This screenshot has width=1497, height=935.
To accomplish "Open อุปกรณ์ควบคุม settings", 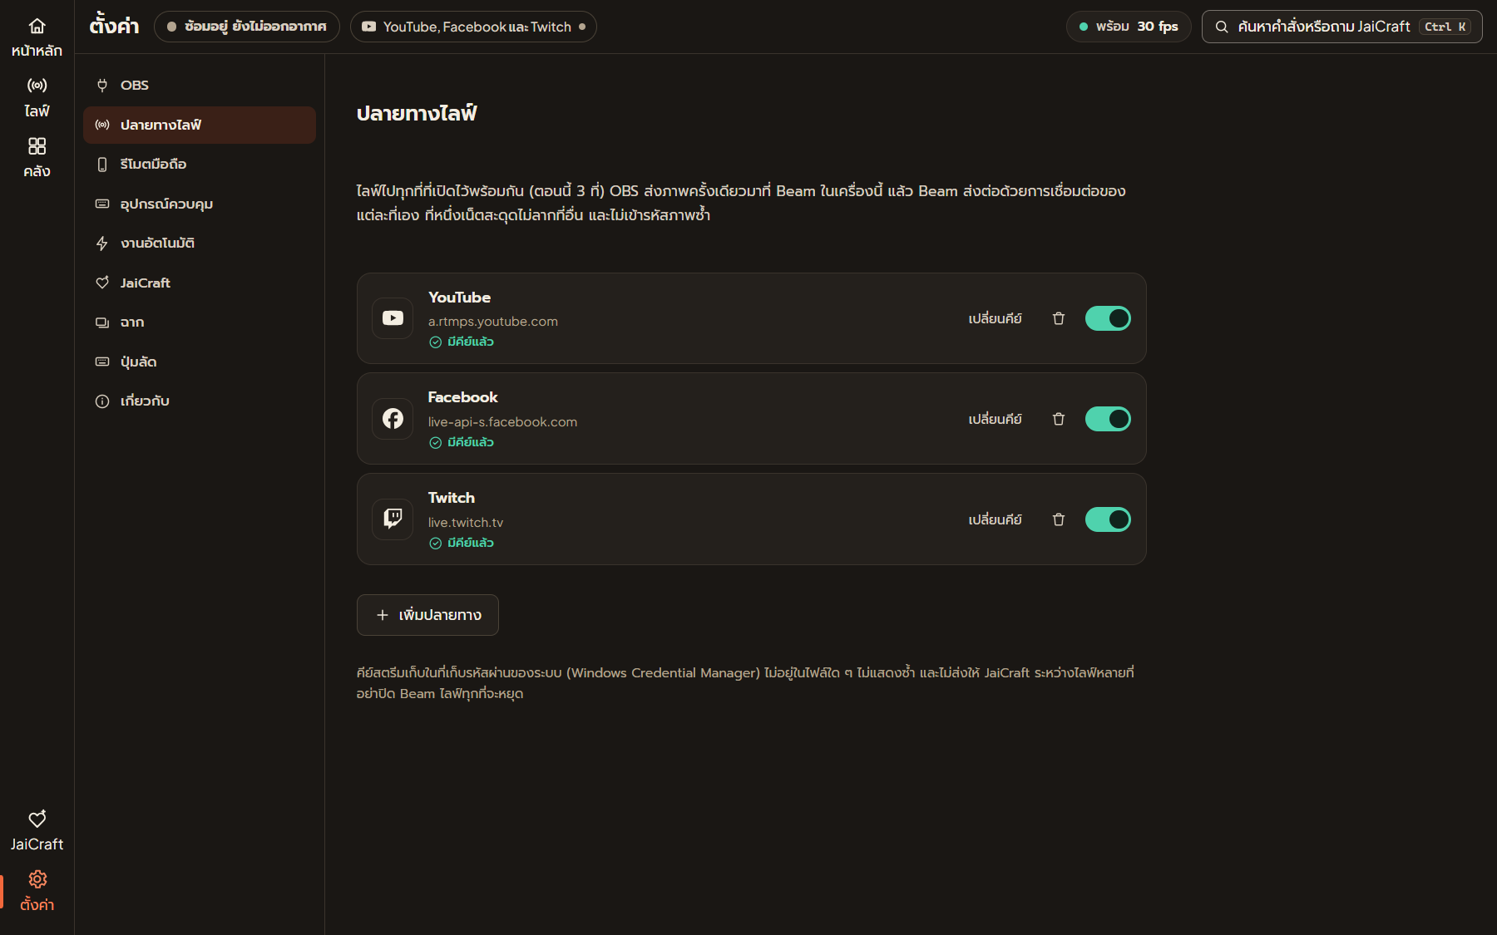I will coord(200,204).
